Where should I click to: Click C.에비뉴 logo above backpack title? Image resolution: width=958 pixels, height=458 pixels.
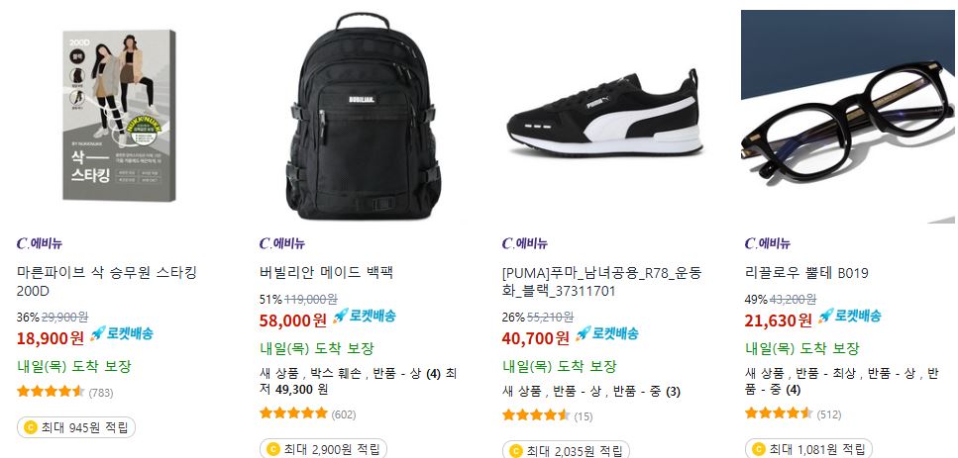(282, 244)
